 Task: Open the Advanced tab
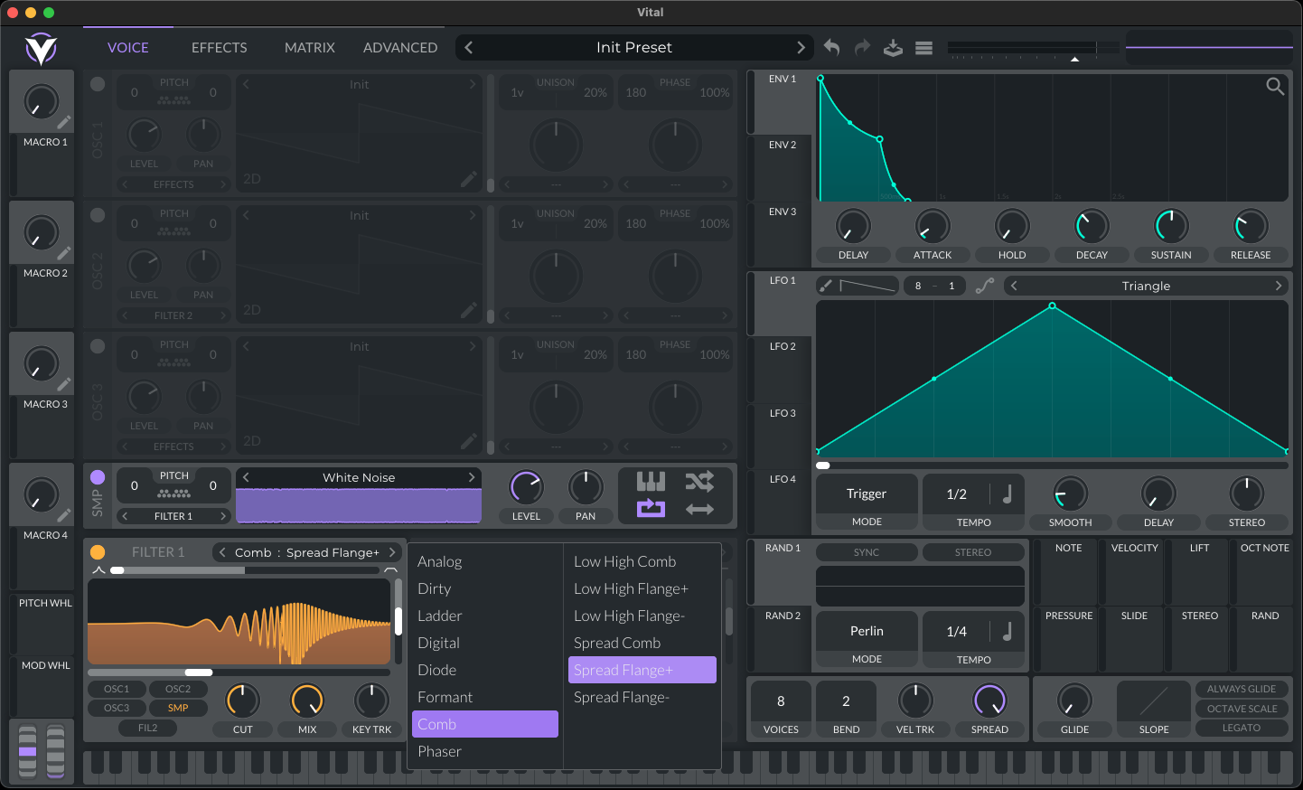(x=400, y=48)
